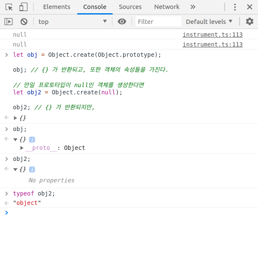Activate the inspect element picker icon
Viewport: 258px width, 260px height.
pos(9,7)
